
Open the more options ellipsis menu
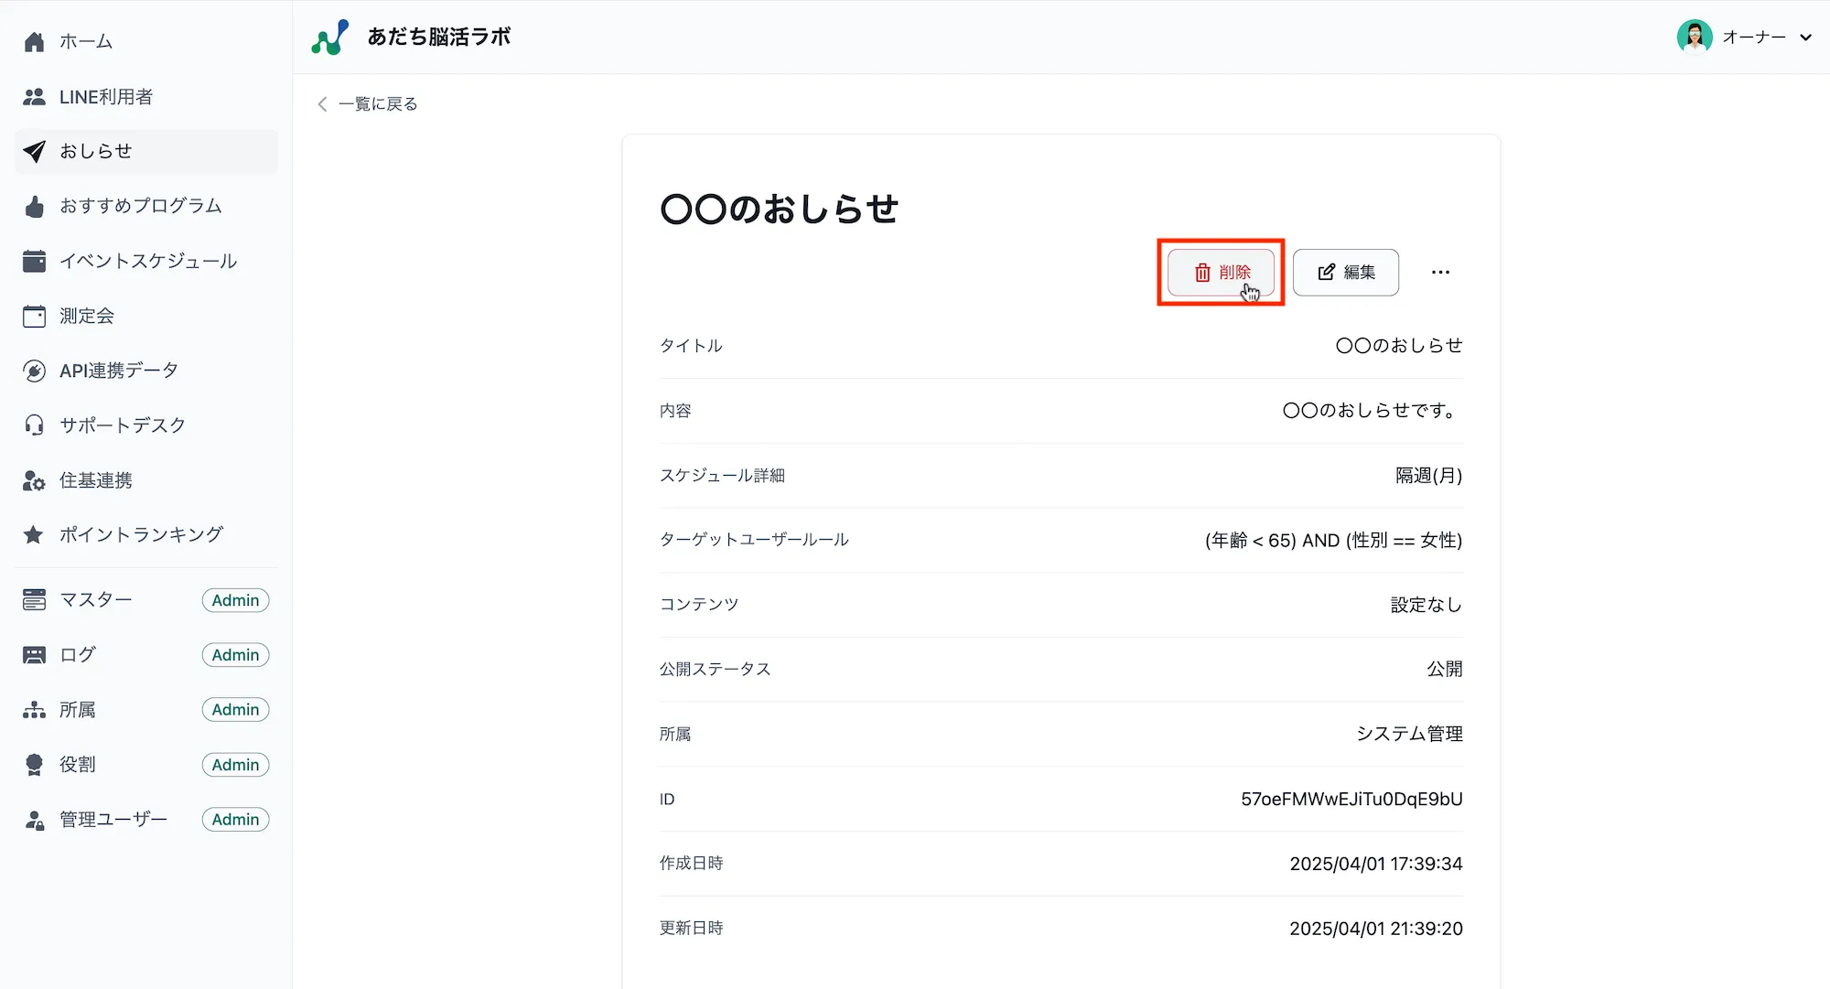(x=1440, y=272)
